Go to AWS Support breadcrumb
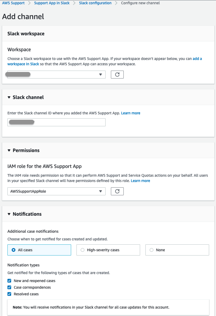The width and height of the screenshot is (216, 316). [x=13, y=3]
